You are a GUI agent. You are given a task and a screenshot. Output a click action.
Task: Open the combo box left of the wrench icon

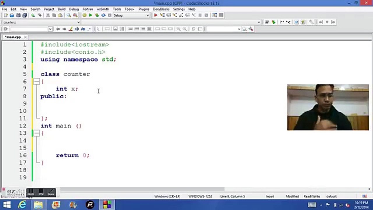pyautogui.click(x=224, y=29)
